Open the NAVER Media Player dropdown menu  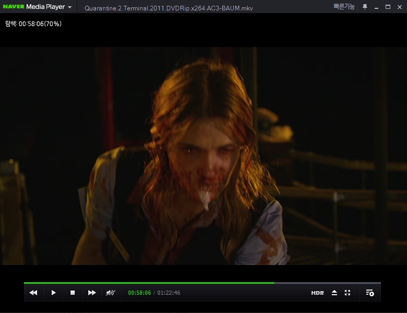pyautogui.click(x=69, y=7)
